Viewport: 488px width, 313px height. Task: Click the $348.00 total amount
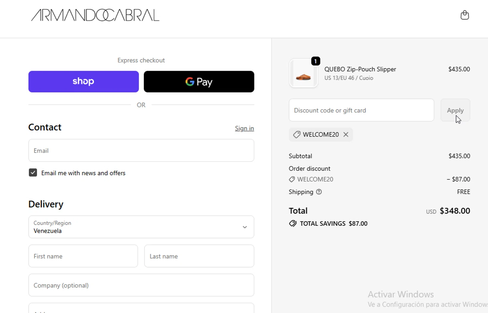[x=455, y=211]
